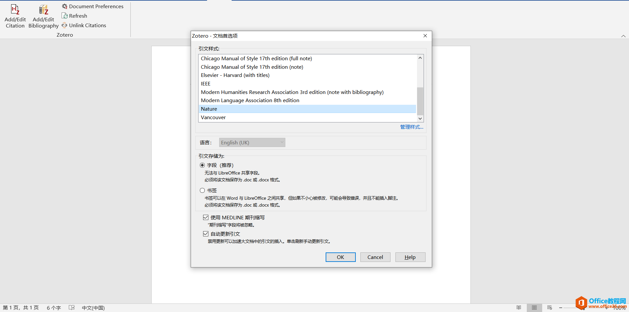Click the citation style list scrollbar thumb
The width and height of the screenshot is (629, 312).
(x=420, y=101)
